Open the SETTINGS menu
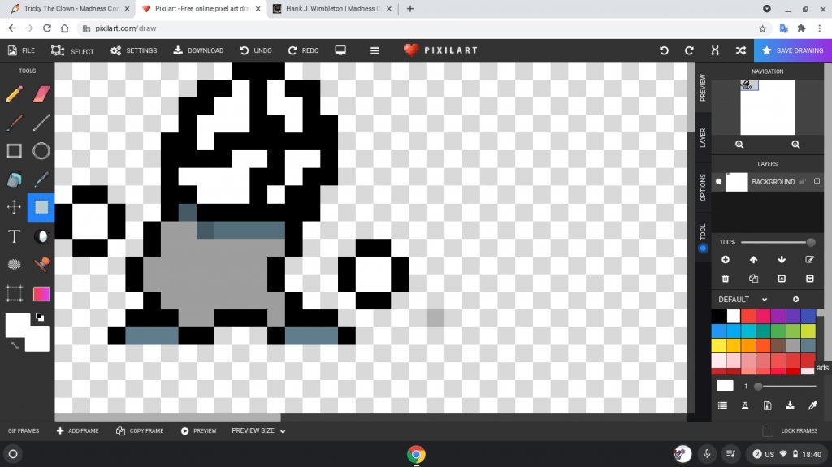The image size is (832, 467). pos(134,50)
